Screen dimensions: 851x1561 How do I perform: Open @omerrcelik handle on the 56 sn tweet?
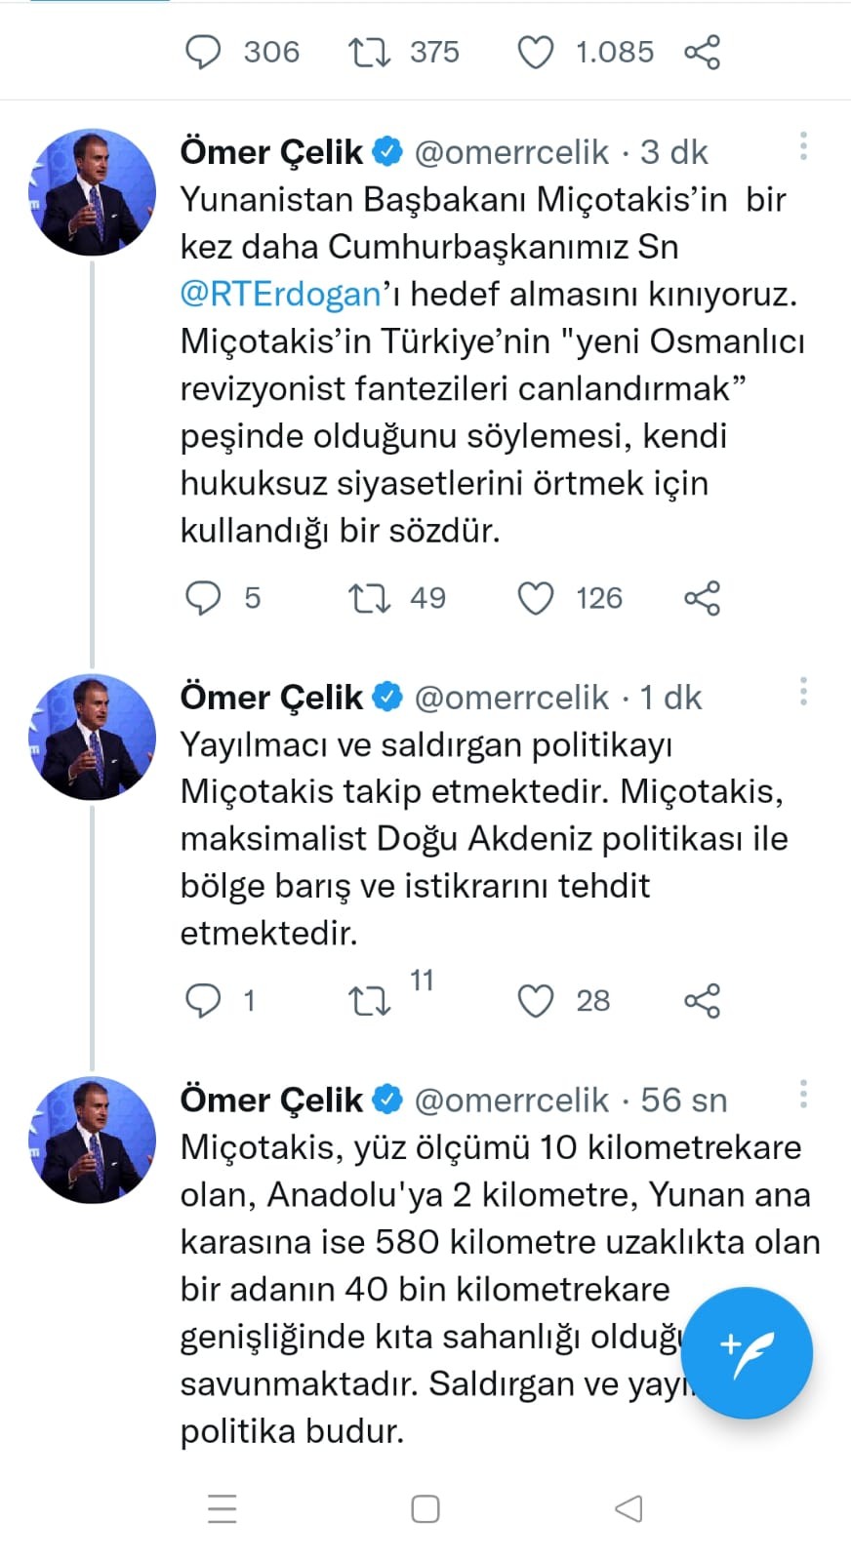click(511, 1100)
